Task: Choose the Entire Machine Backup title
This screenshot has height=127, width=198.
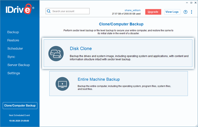Action: (x=99, y=79)
